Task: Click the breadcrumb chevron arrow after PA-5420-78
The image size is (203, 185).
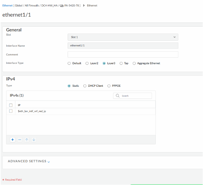Action: pyautogui.click(x=84, y=5)
